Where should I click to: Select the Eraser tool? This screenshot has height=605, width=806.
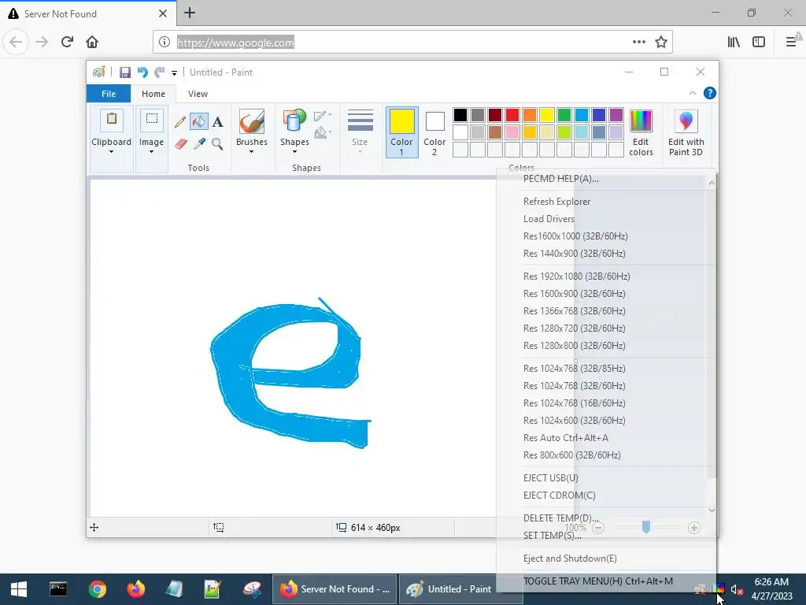tap(180, 143)
